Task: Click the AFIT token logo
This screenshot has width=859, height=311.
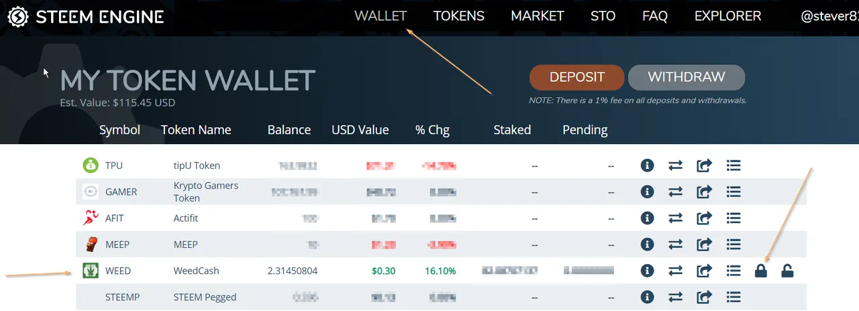Action: pyautogui.click(x=90, y=218)
